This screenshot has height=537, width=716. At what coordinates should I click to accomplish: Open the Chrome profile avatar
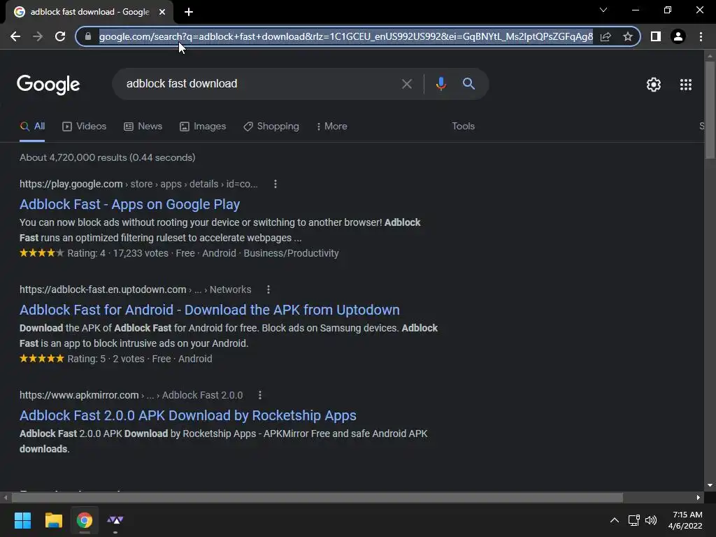pyautogui.click(x=678, y=36)
